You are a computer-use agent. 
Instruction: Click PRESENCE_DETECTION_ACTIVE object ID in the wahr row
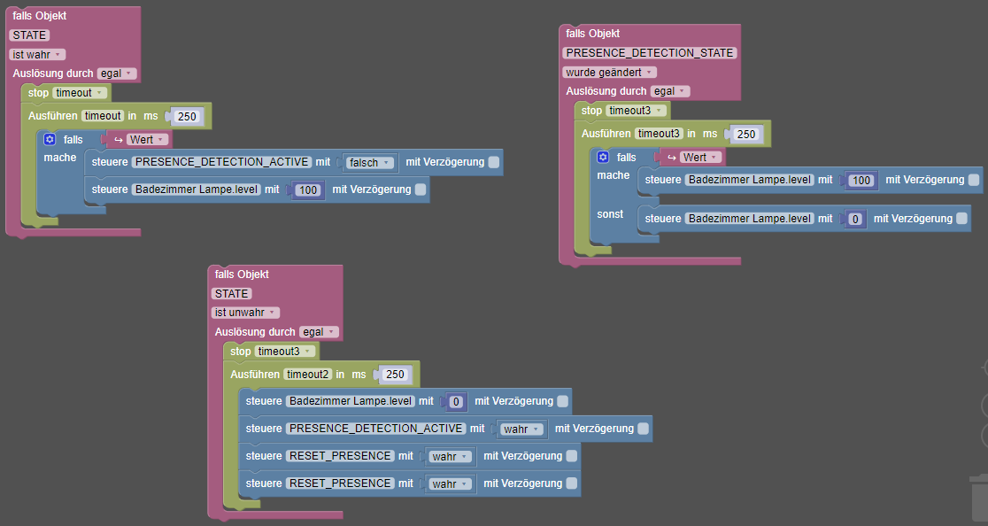coord(376,429)
